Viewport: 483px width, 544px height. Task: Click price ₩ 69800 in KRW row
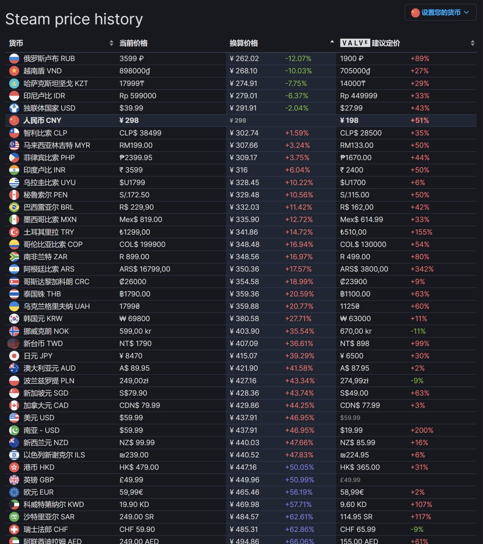[135, 319]
